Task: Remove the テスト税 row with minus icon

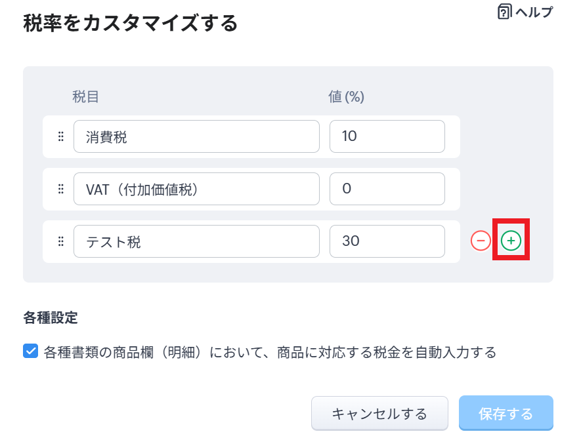Action: pos(481,241)
